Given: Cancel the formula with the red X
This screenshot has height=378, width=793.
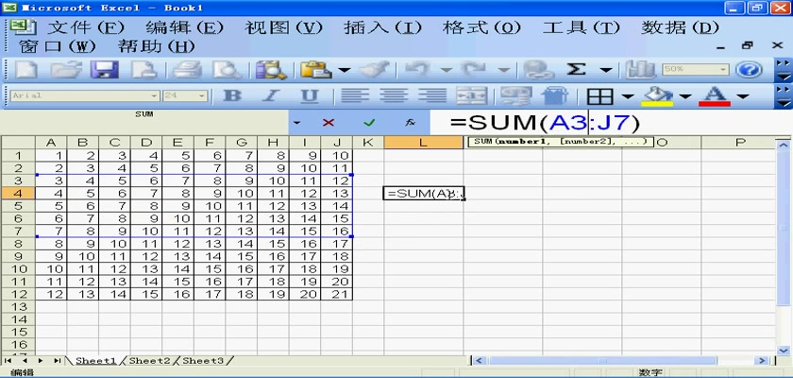Looking at the screenshot, I should coord(329,122).
